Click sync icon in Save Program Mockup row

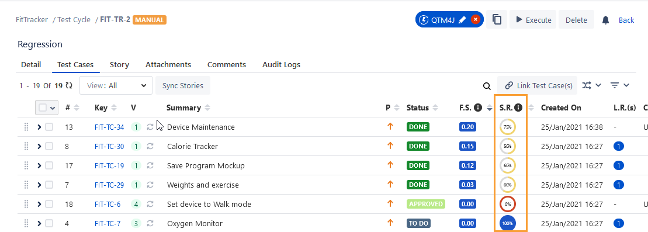coord(150,165)
